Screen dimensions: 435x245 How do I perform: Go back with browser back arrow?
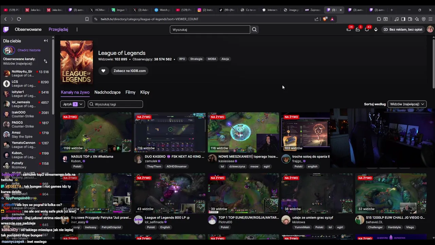pos(5,19)
